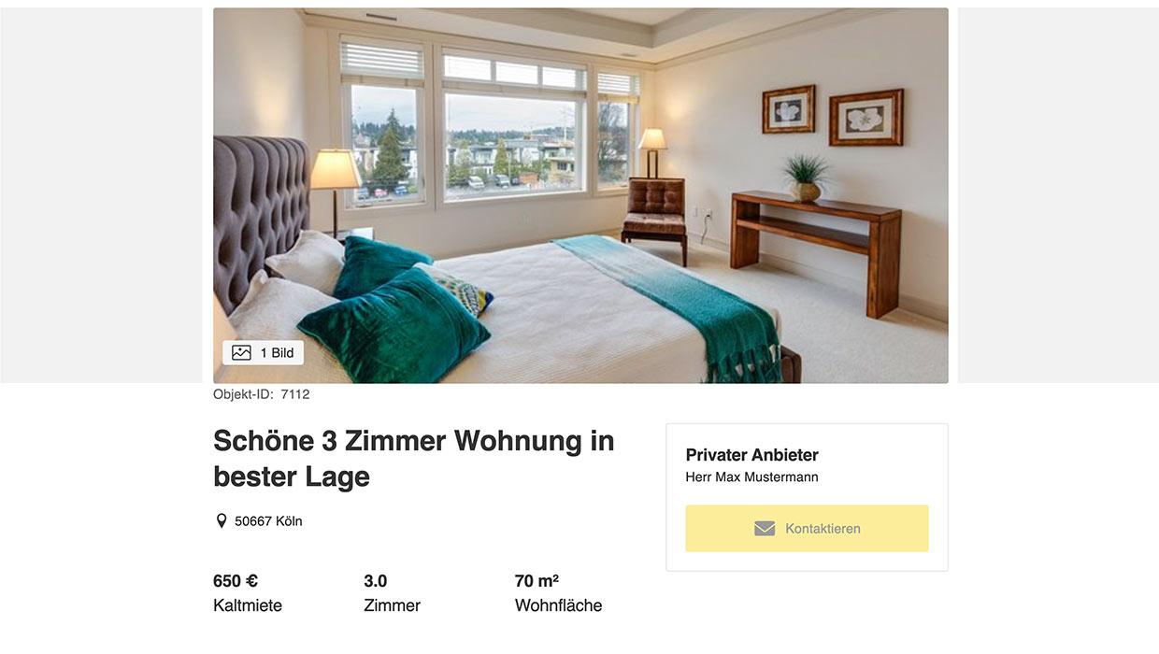
Task: Click the right gray area beside photo
Action: point(1058,195)
